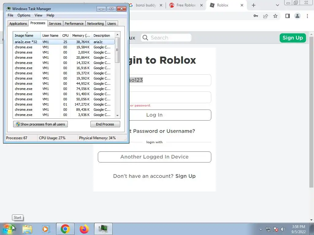Switch to the Free Roblox tab
314x235 pixels.
[x=186, y=5]
